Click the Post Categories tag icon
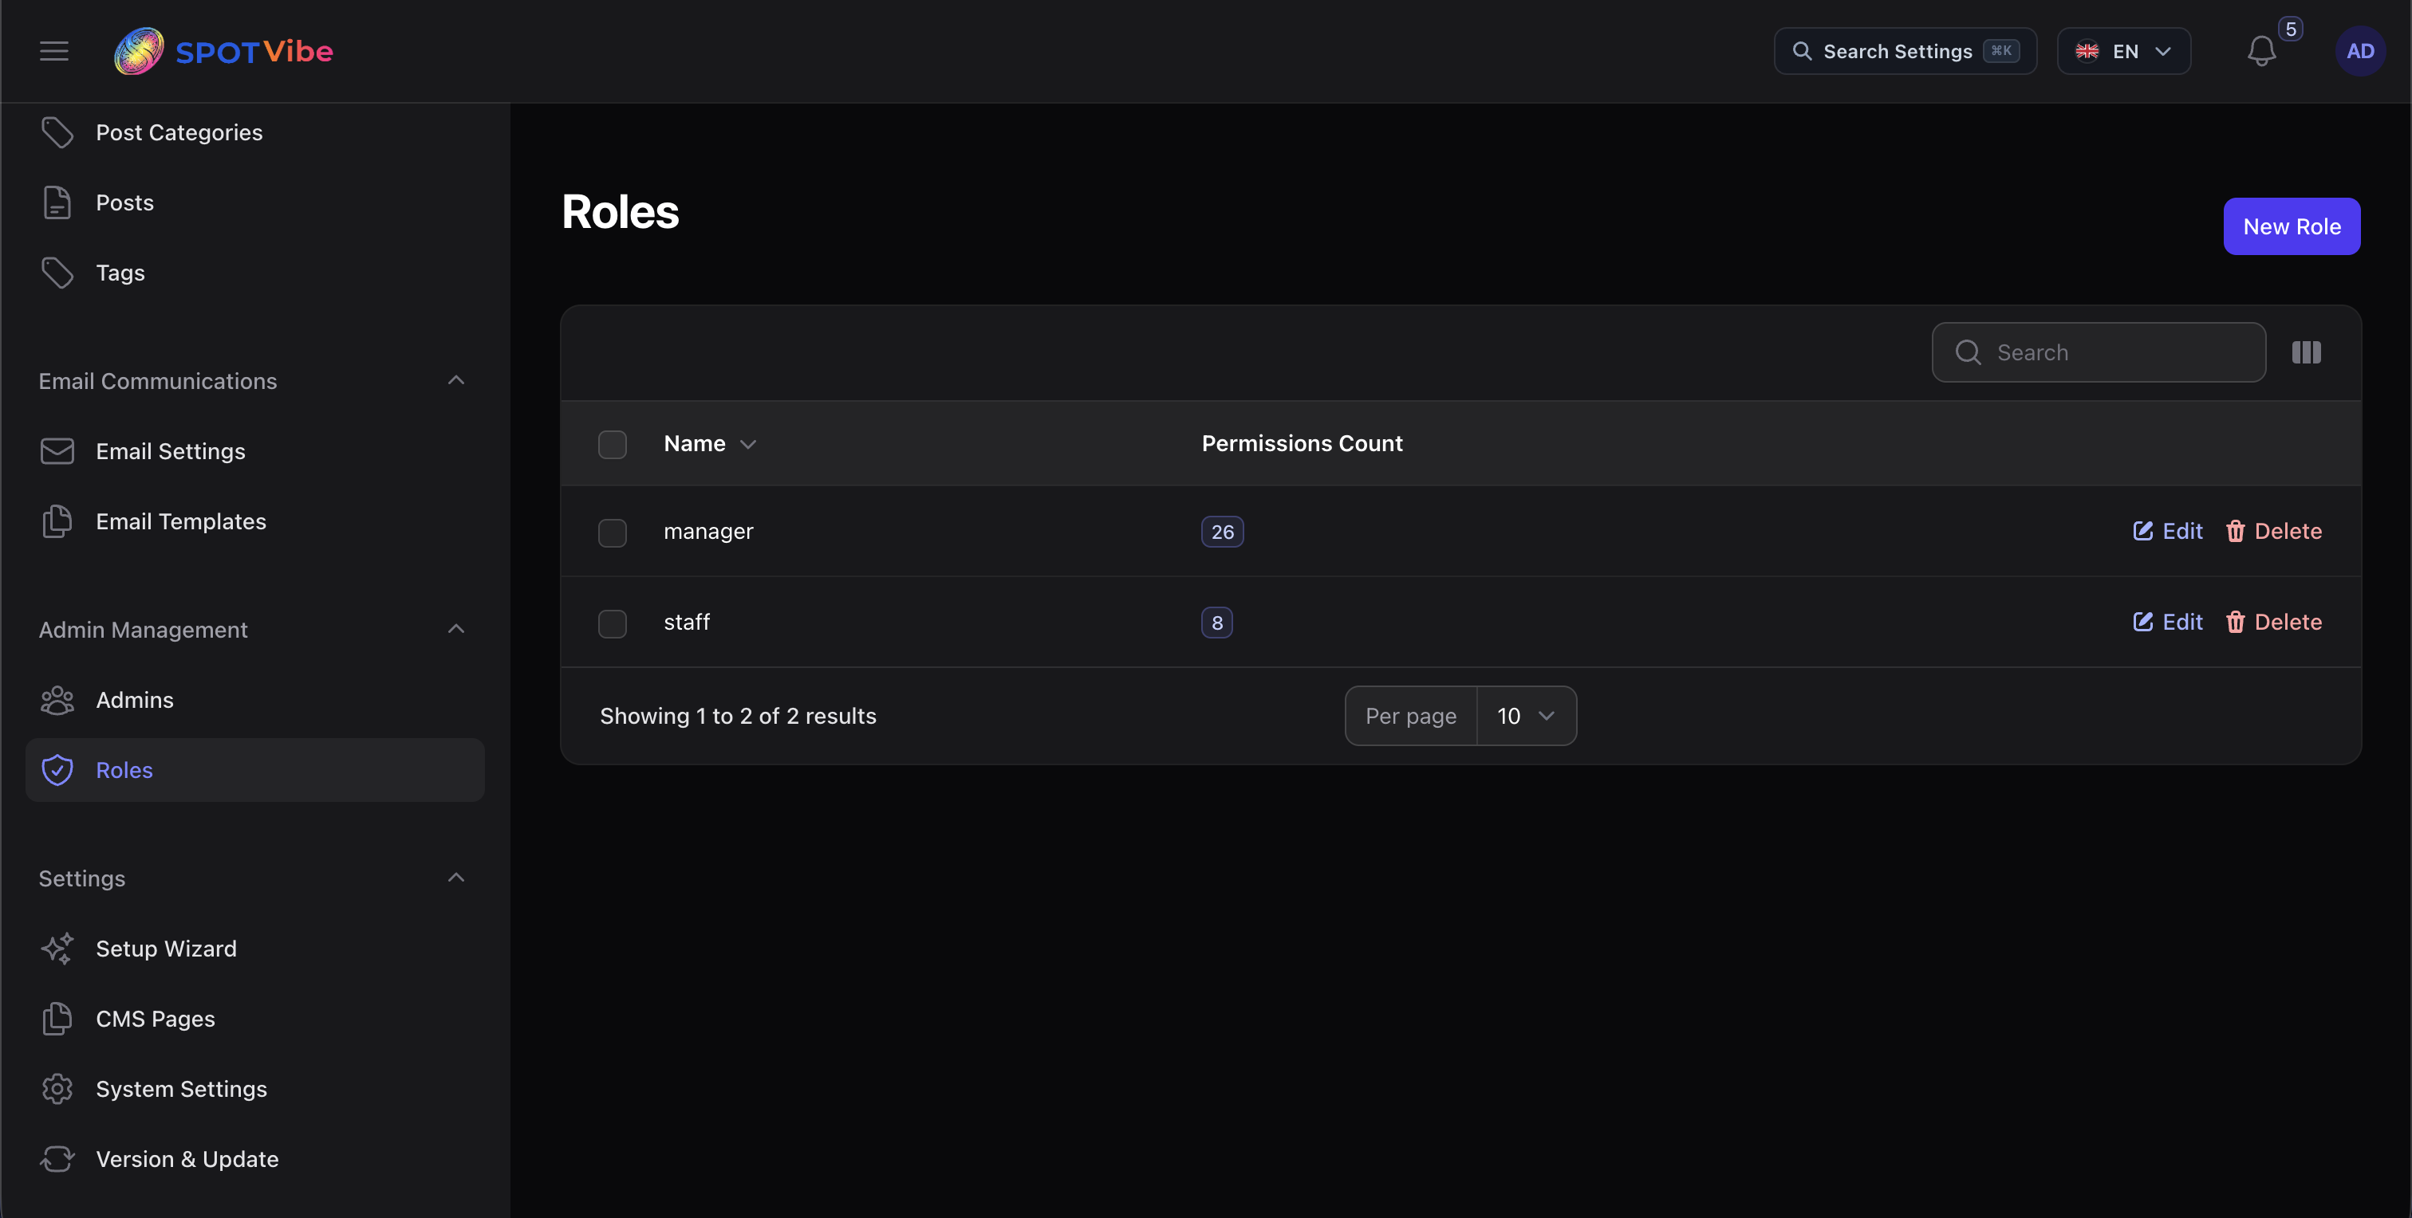Viewport: 2412px width, 1218px height. [x=57, y=133]
